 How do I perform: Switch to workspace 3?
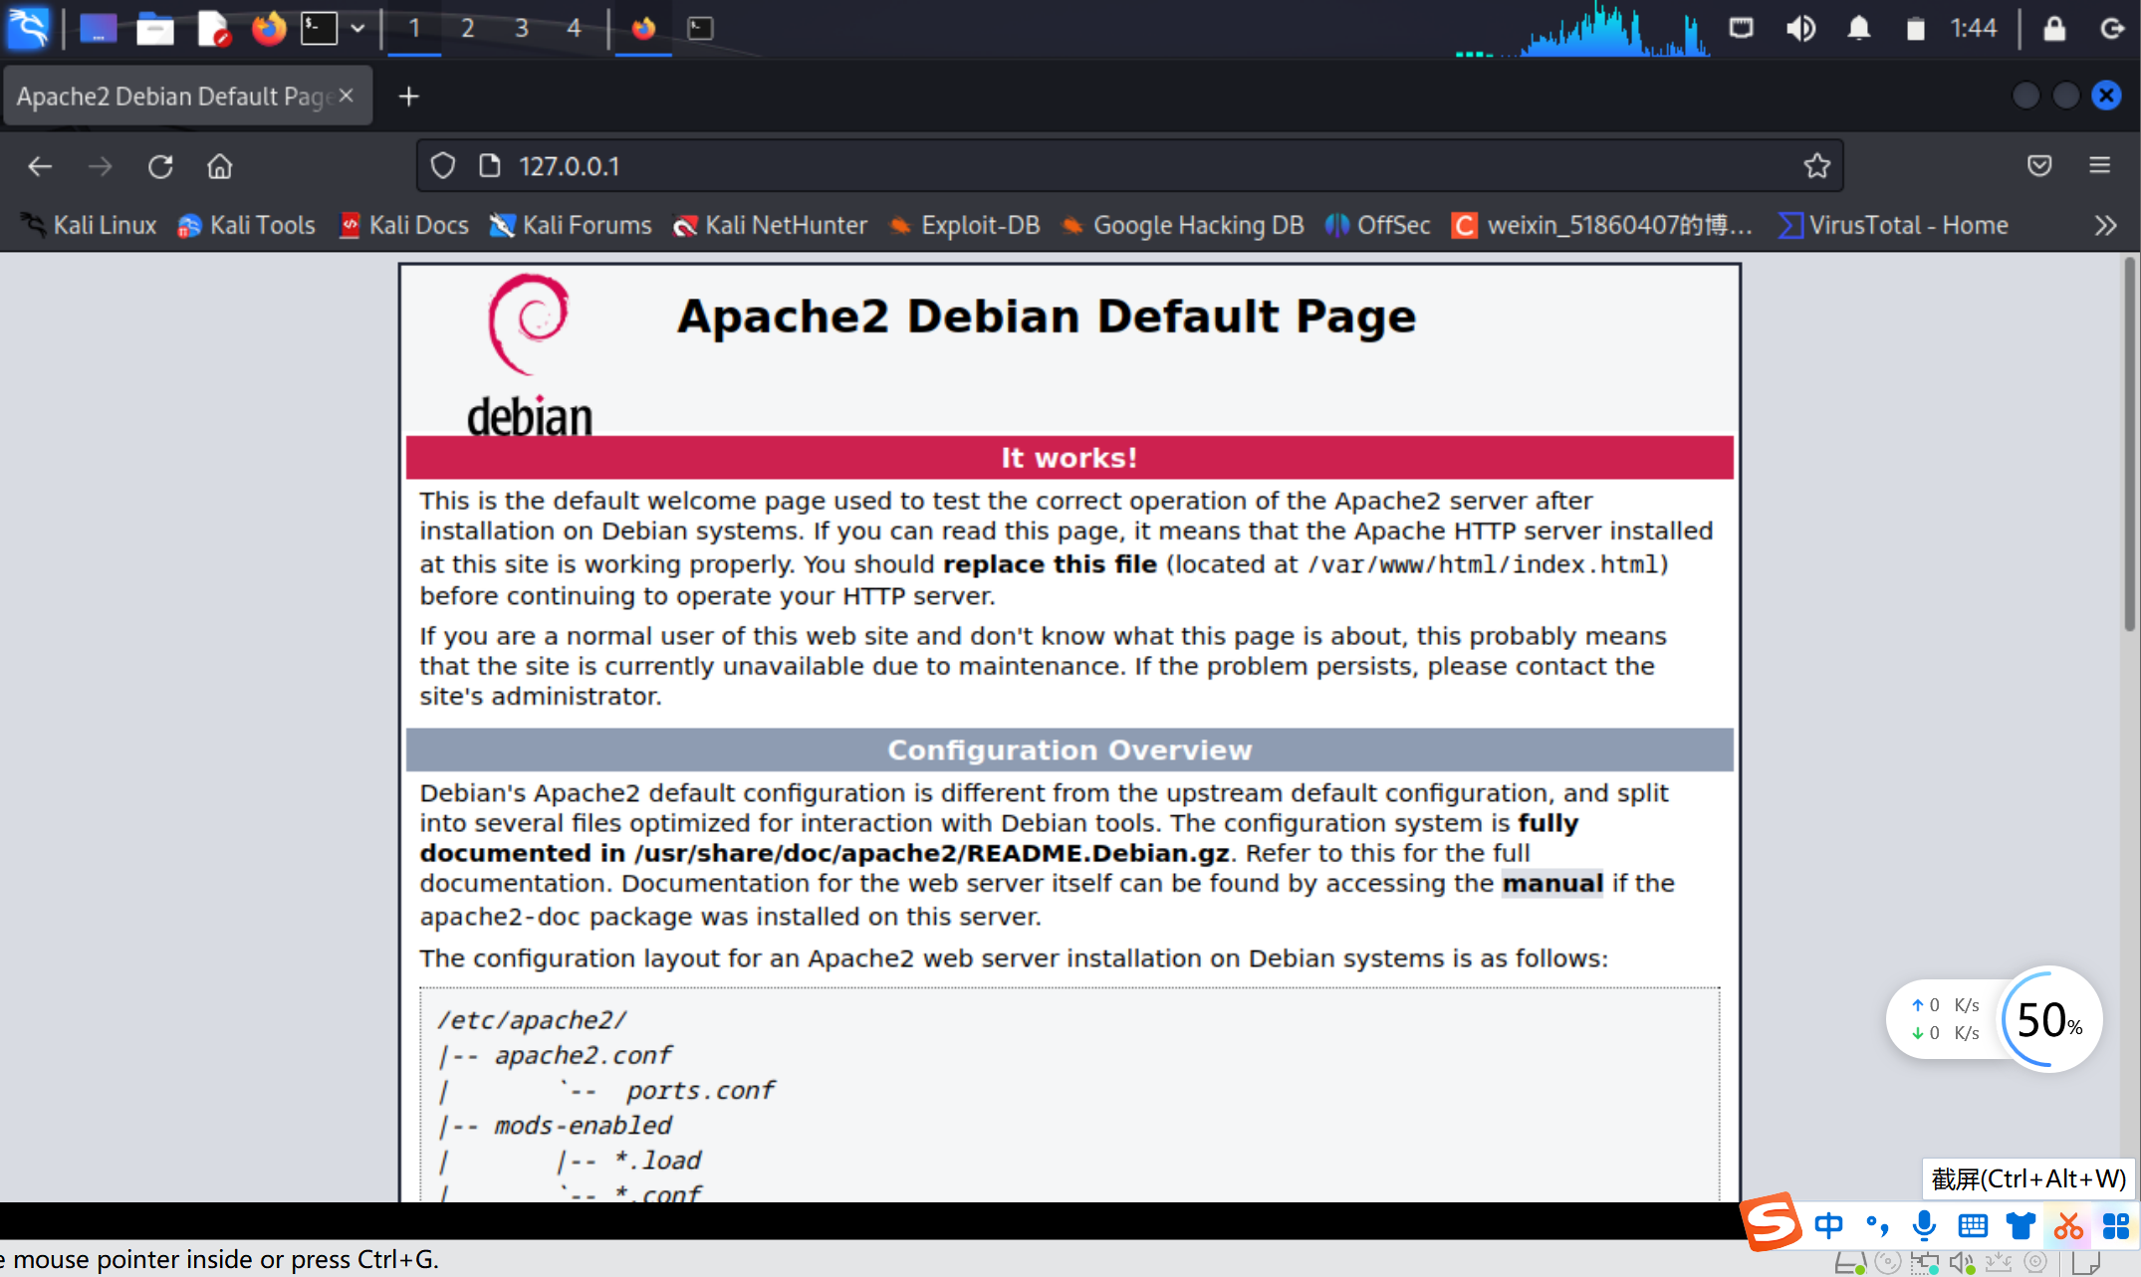[x=522, y=29]
